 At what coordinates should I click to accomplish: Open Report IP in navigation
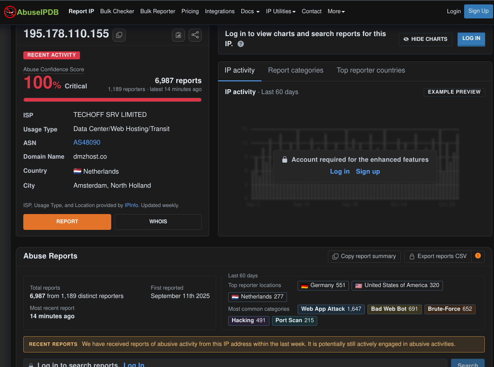point(81,11)
